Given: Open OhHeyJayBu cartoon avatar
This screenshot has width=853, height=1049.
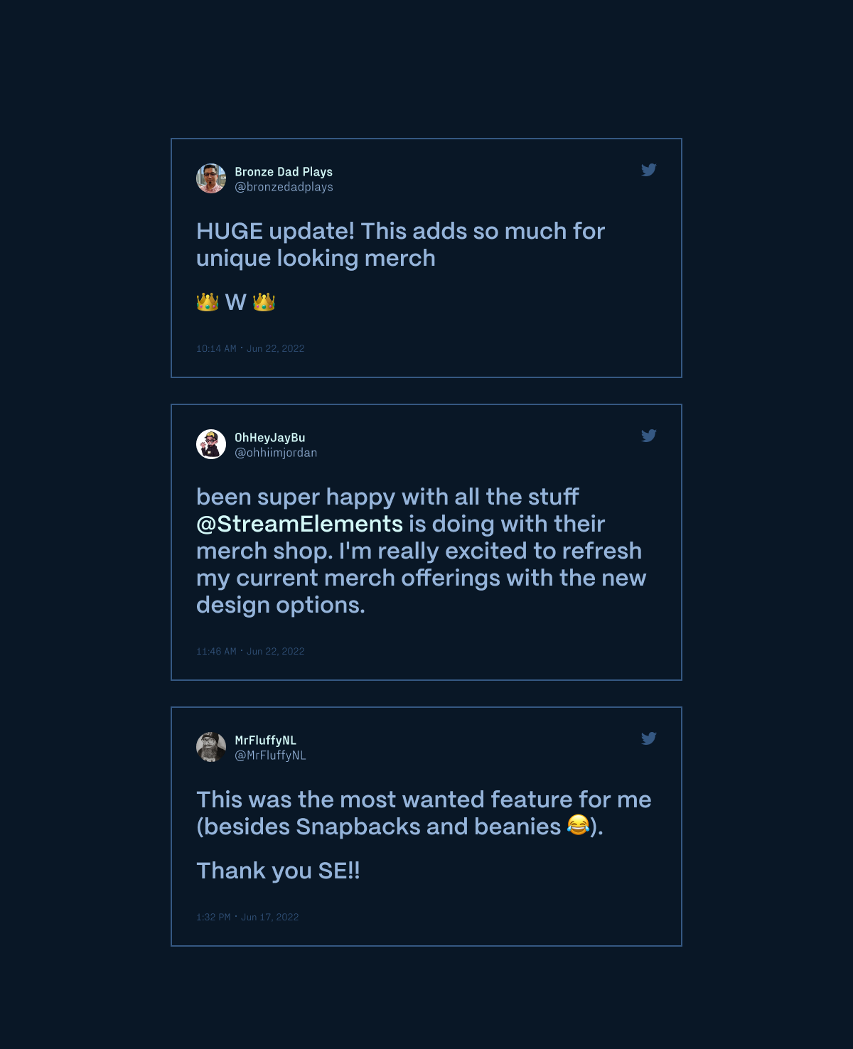Looking at the screenshot, I should click(211, 444).
